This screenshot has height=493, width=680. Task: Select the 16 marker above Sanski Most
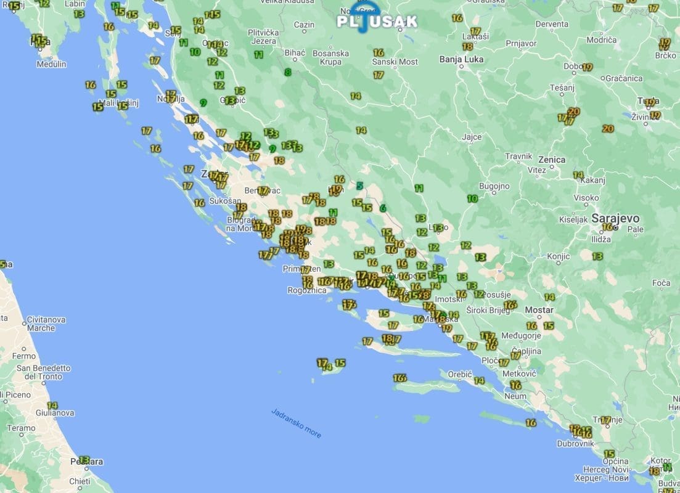coord(379,53)
